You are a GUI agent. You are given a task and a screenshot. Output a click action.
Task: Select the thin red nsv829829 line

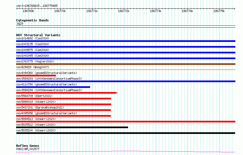click(126, 70)
